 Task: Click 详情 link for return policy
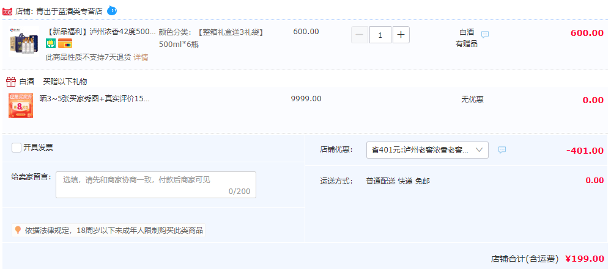[141, 57]
